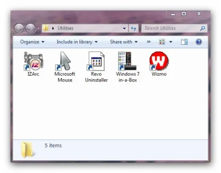
Task: Select the Windows 7 in-a-Box icon
Action: point(128,61)
